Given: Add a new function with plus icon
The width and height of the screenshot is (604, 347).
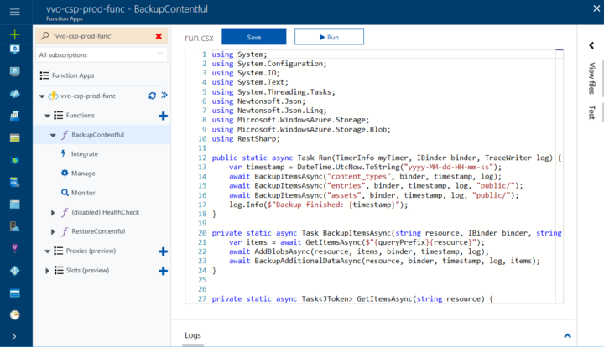Looking at the screenshot, I should click(164, 116).
